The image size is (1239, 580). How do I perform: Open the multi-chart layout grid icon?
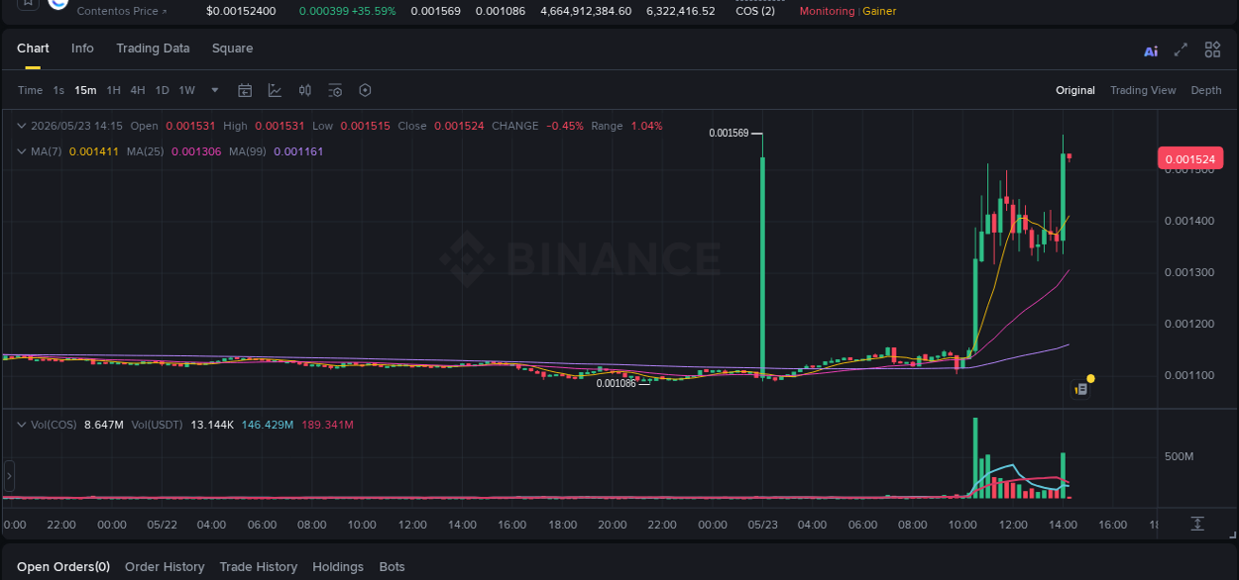(x=1212, y=49)
